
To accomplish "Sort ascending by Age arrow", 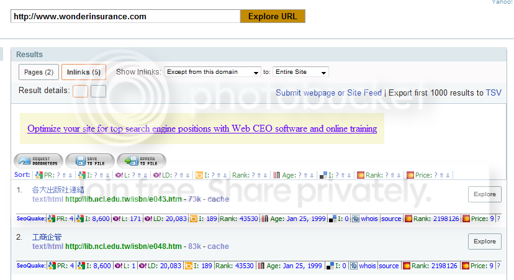I will coord(305,176).
